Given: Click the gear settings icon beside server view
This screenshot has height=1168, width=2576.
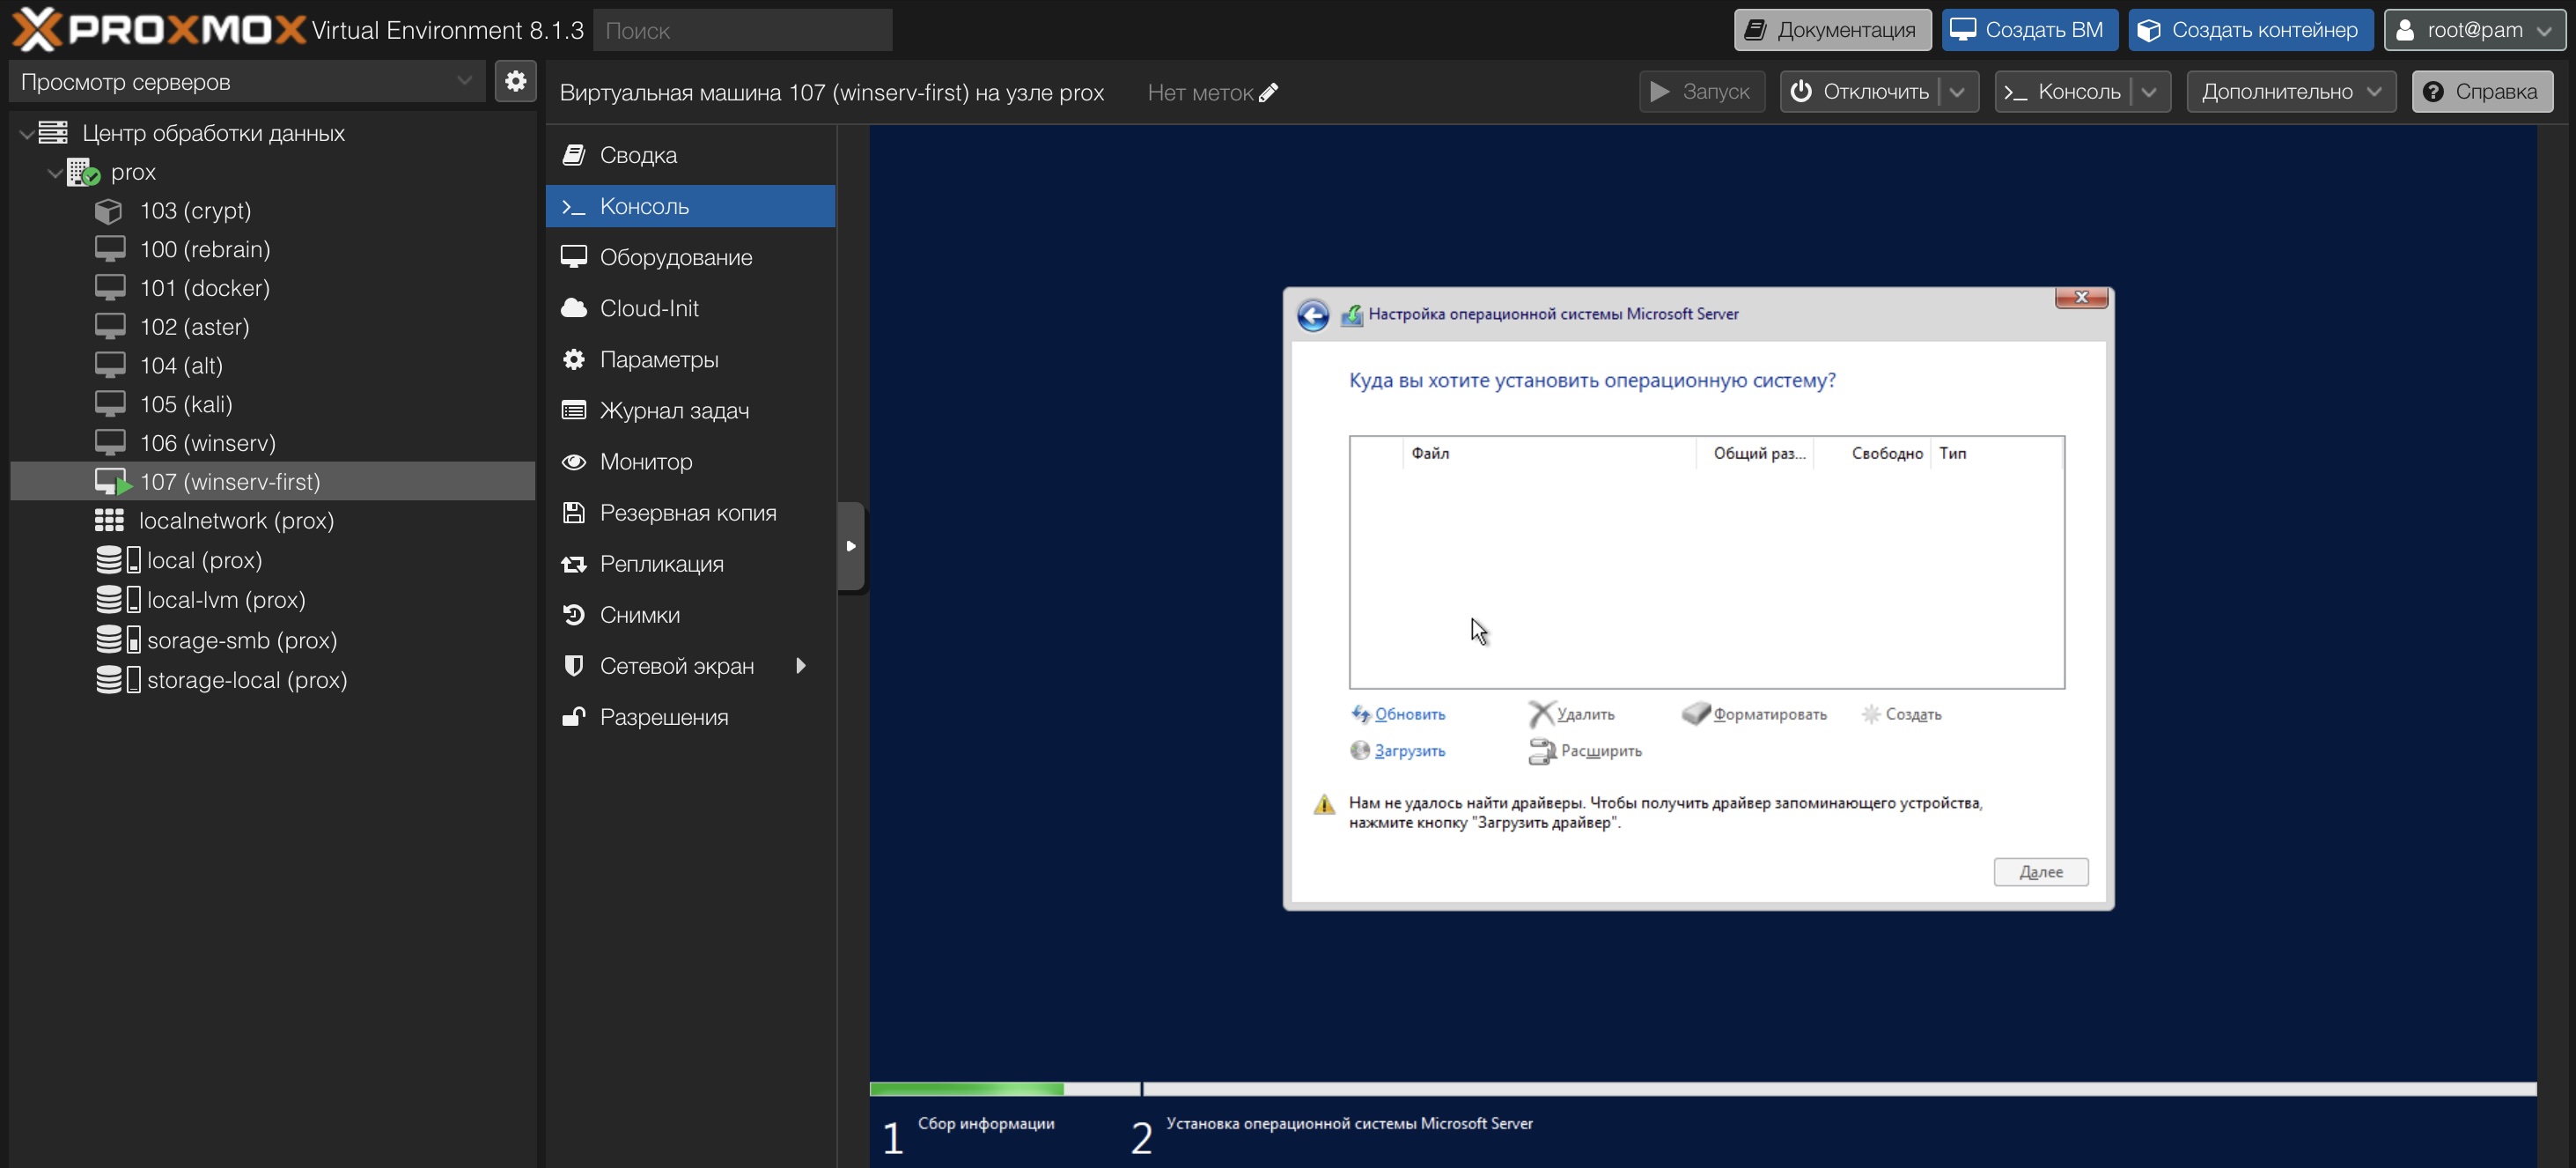Looking at the screenshot, I should click(515, 81).
